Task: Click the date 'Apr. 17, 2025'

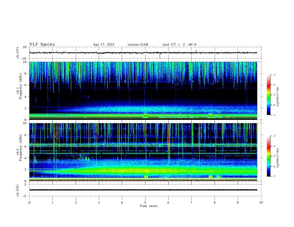Action: pos(104,45)
